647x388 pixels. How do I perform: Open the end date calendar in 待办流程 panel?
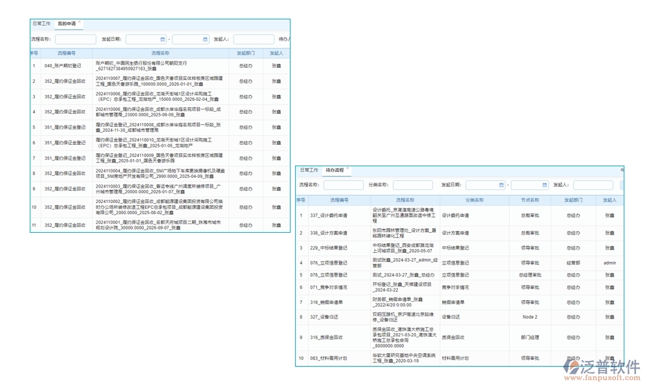pyautogui.click(x=543, y=185)
